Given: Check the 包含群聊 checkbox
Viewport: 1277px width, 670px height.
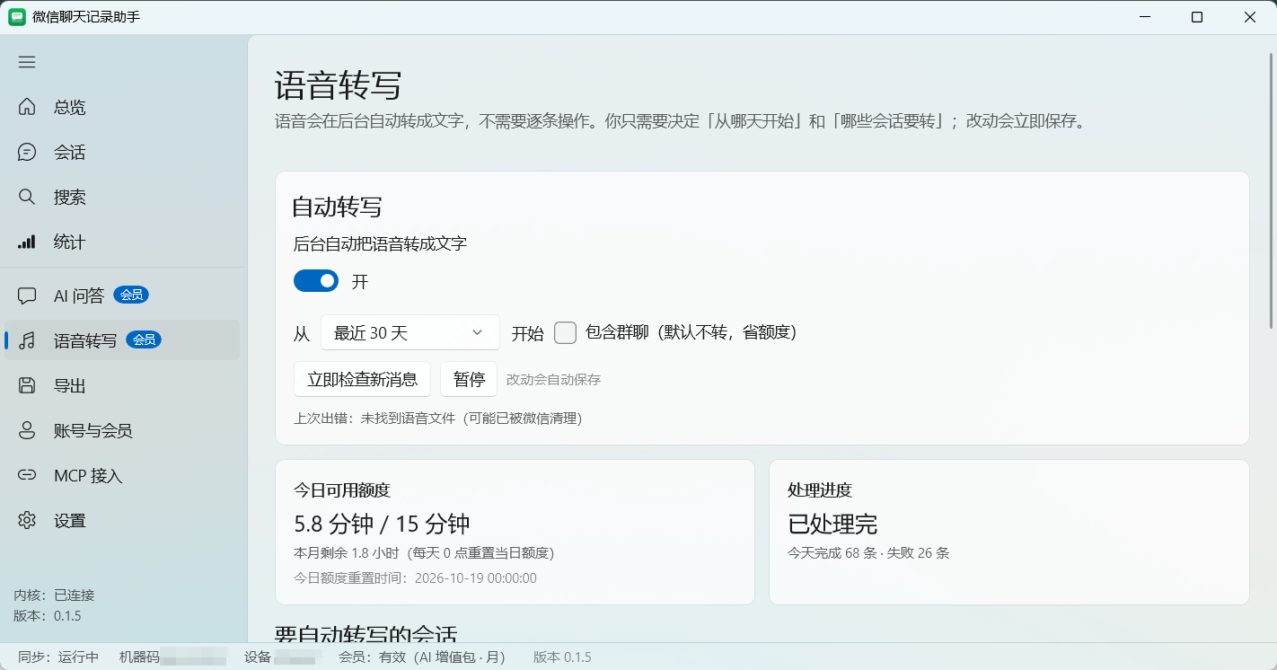Looking at the screenshot, I should click(x=565, y=332).
